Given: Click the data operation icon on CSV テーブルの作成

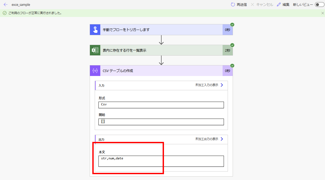Looking at the screenshot, I should (95, 71).
